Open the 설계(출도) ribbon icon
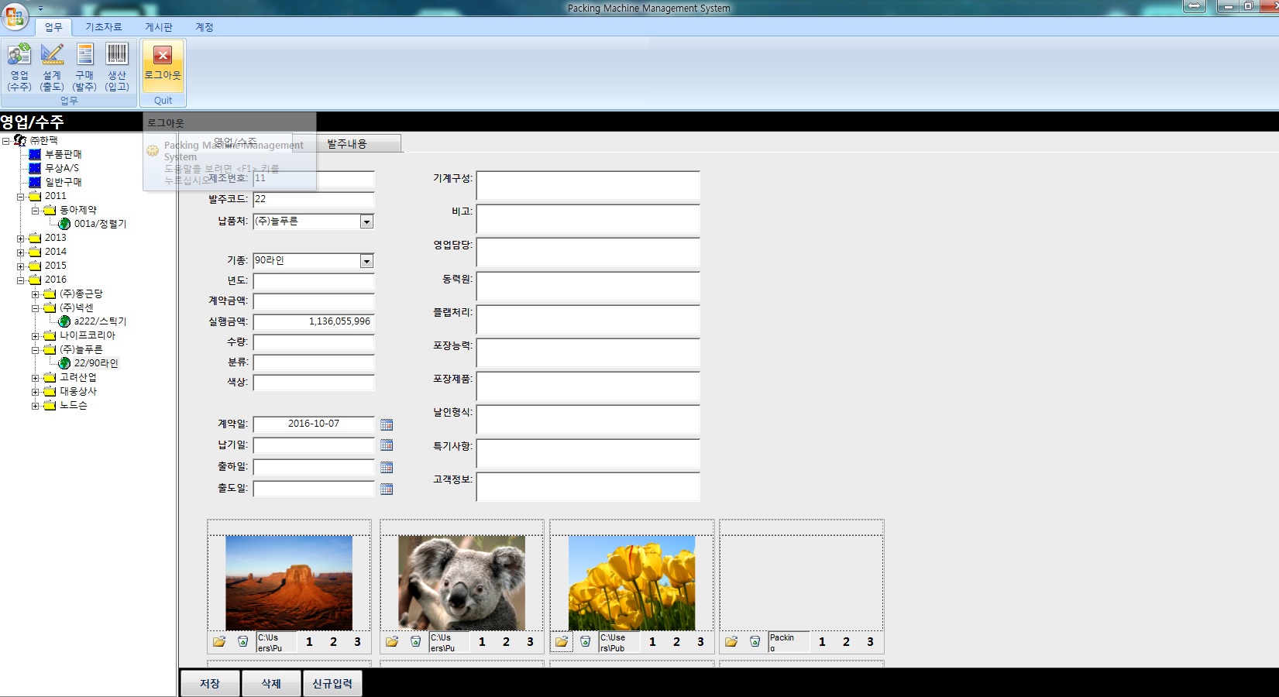This screenshot has width=1279, height=697. tap(52, 67)
